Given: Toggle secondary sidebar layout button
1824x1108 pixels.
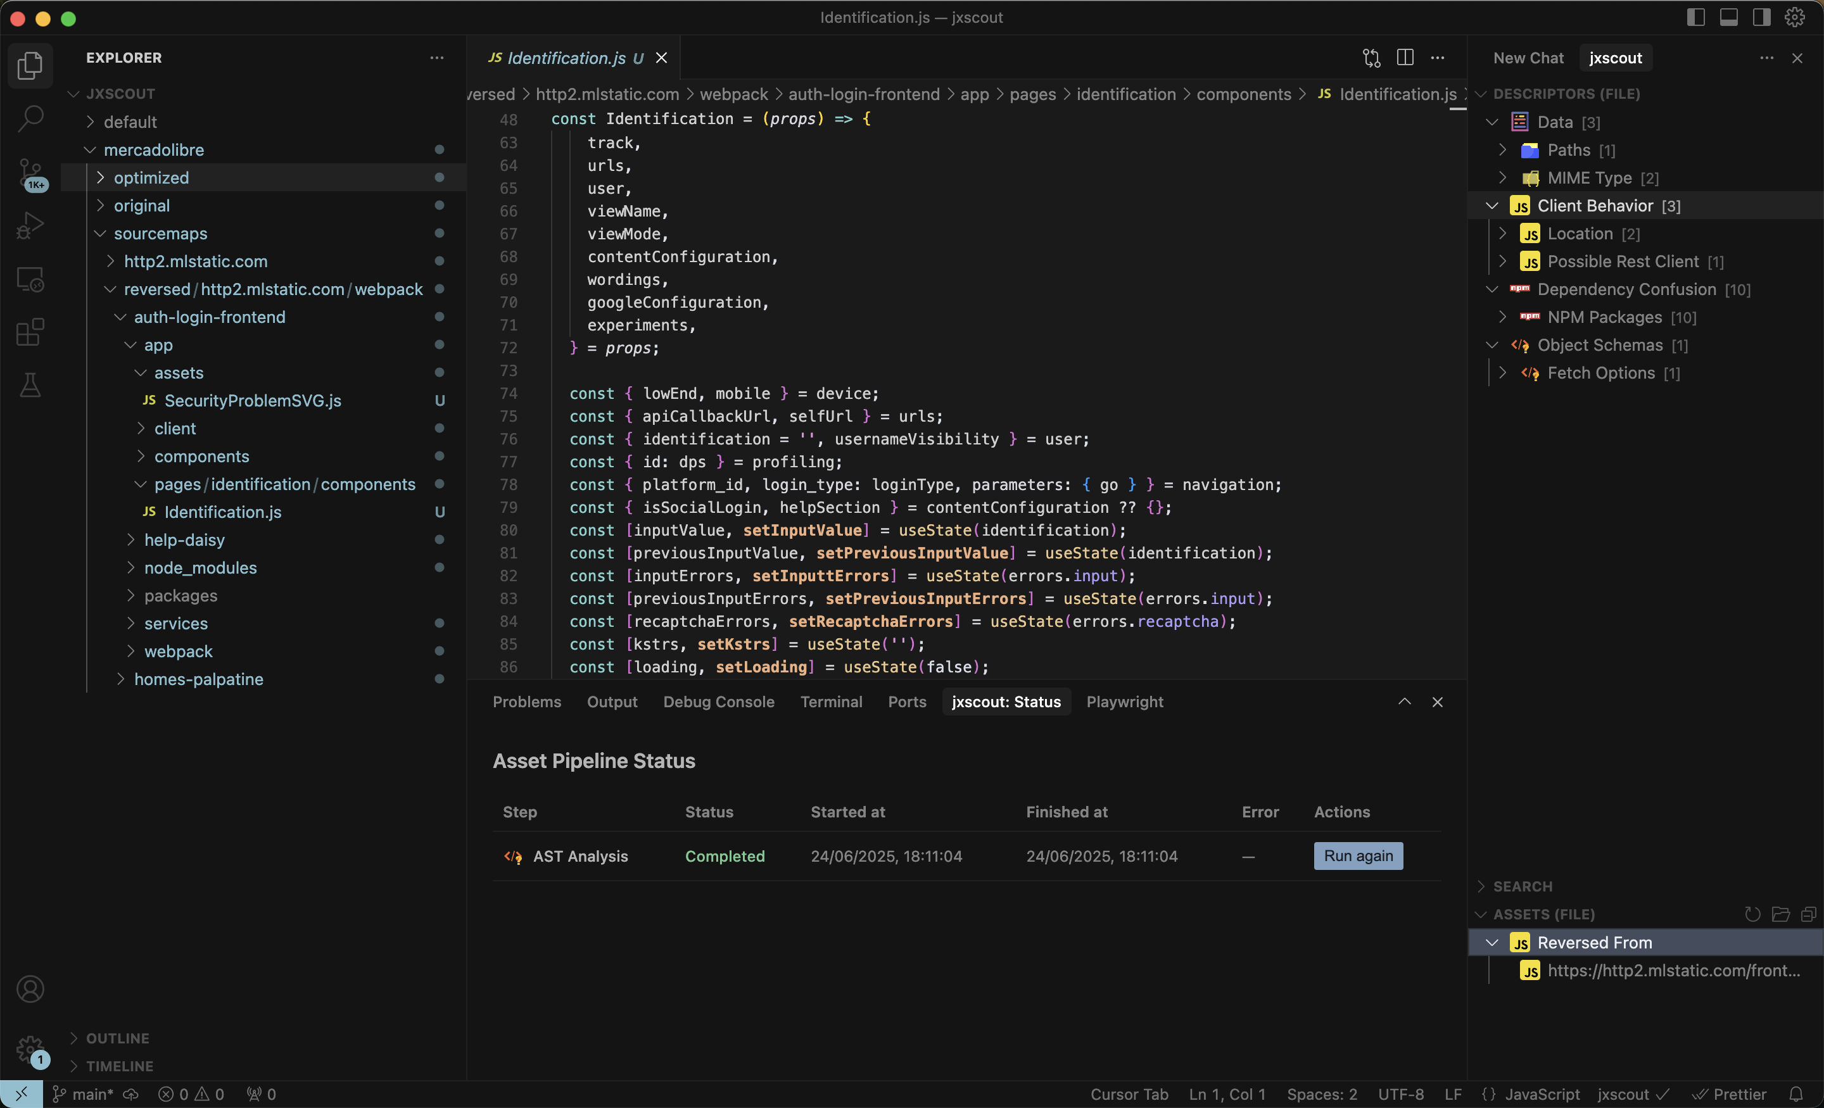Looking at the screenshot, I should point(1761,18).
